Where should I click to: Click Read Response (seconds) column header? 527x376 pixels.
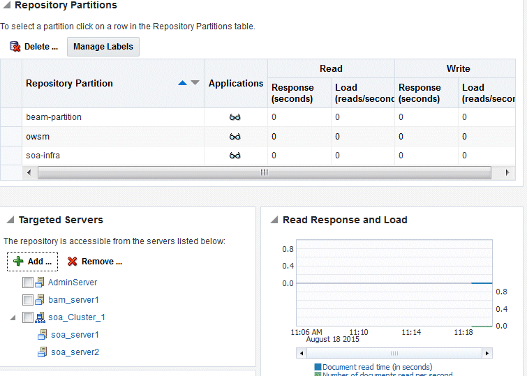coord(299,93)
